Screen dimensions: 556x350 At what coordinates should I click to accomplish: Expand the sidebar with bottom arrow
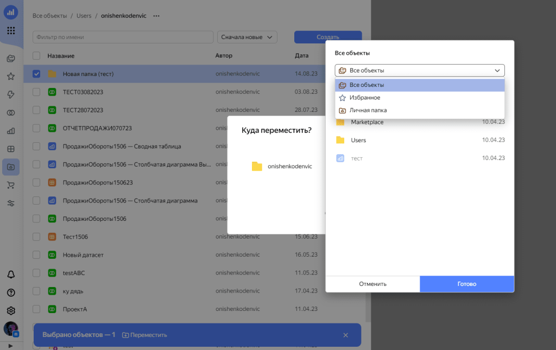[10, 345]
